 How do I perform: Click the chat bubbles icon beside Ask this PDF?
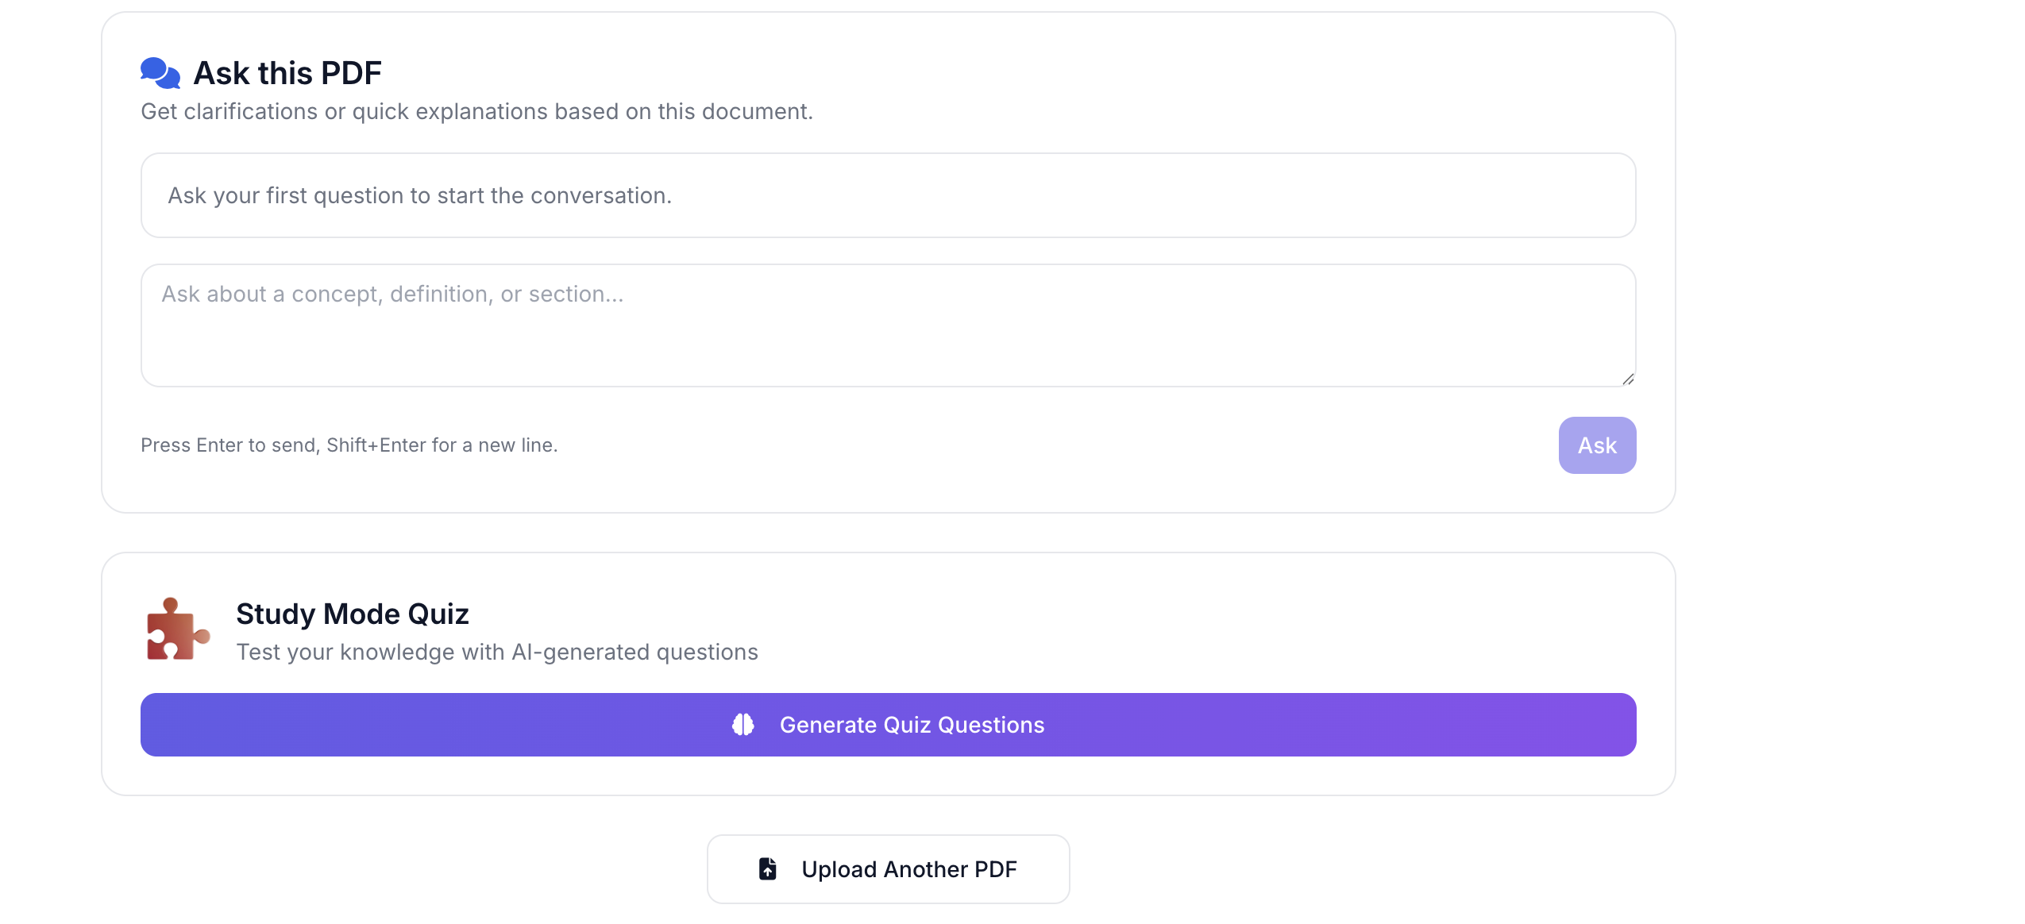click(160, 73)
